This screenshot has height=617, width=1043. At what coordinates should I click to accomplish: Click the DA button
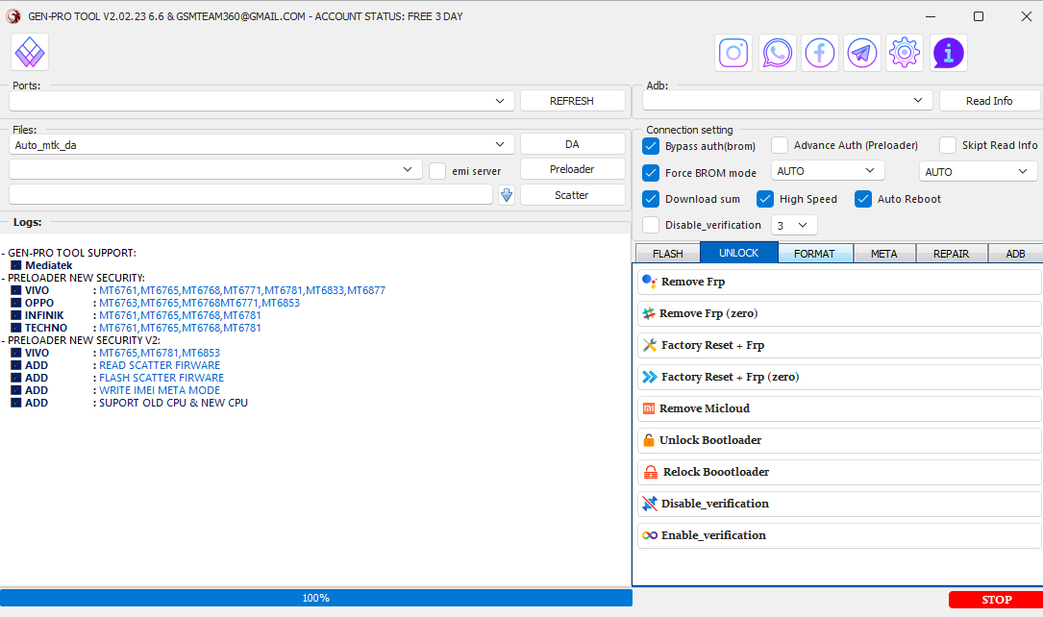[x=572, y=144]
